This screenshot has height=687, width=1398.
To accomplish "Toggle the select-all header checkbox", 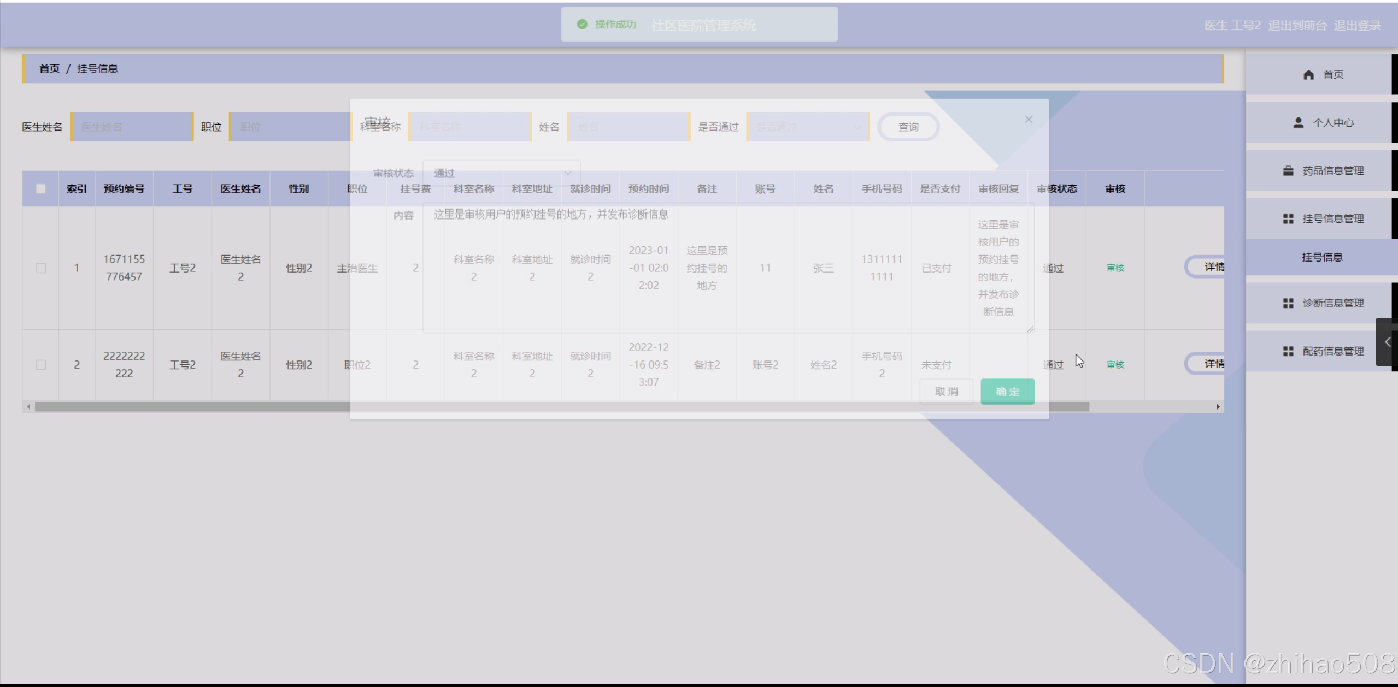I will point(40,189).
